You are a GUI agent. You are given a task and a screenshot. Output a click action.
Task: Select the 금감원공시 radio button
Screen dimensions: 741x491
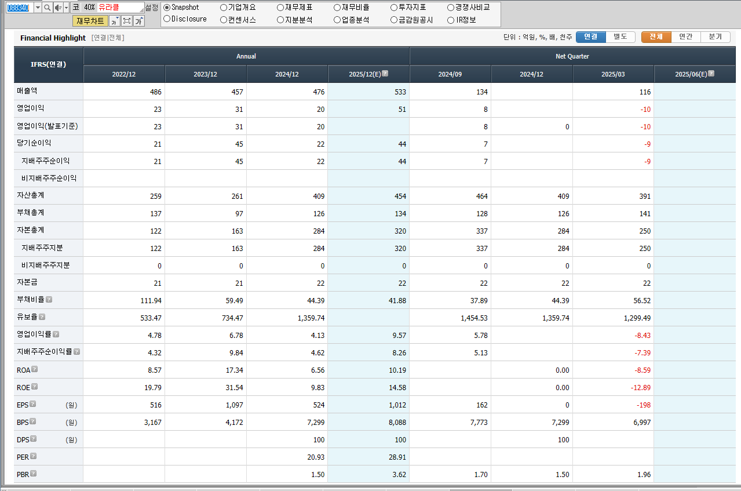[394, 20]
